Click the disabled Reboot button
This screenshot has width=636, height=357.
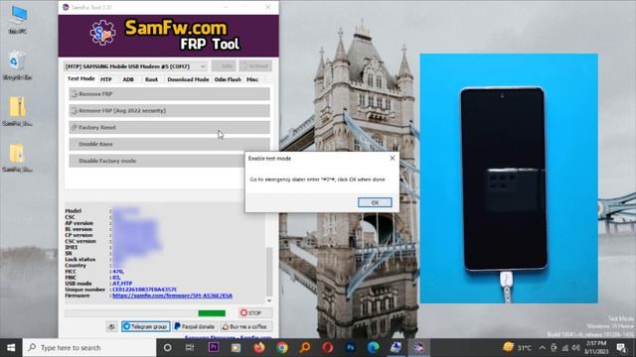(x=255, y=66)
